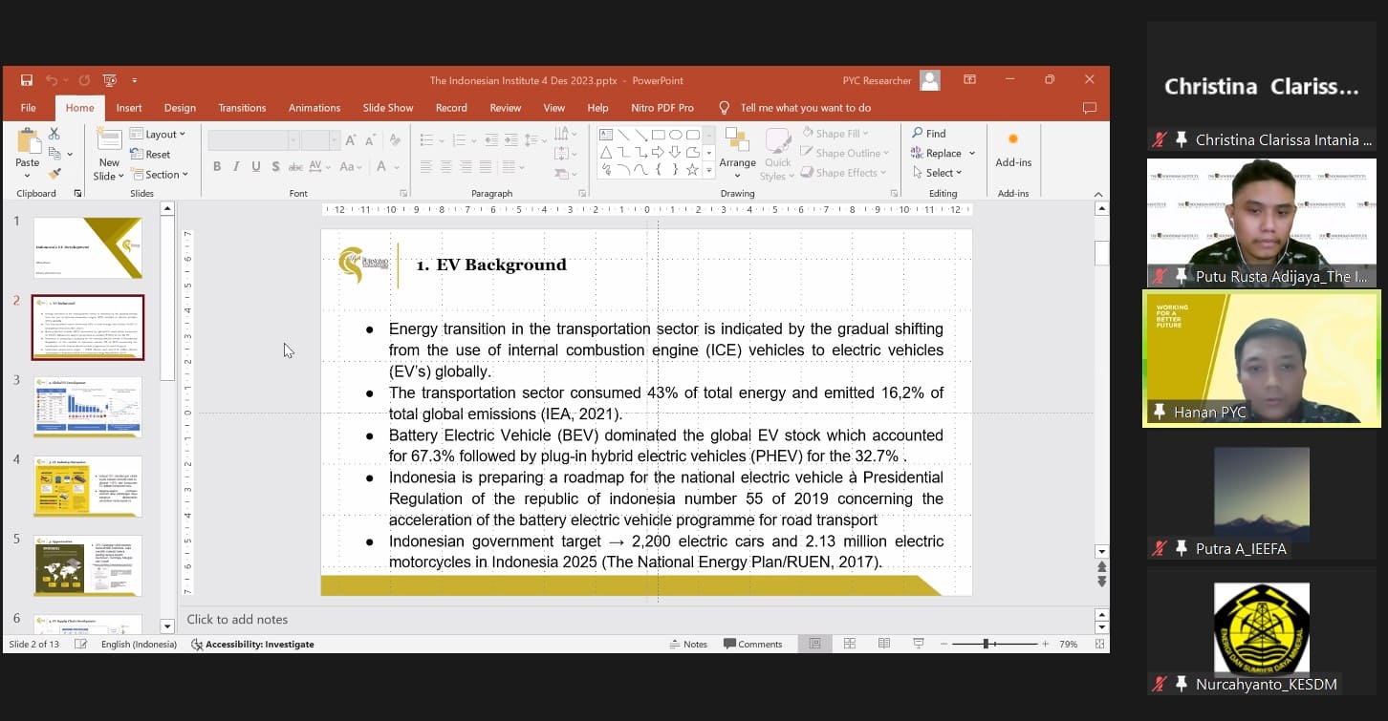Click the Cut scissors icon
The height and width of the screenshot is (721, 1388).
[54, 134]
